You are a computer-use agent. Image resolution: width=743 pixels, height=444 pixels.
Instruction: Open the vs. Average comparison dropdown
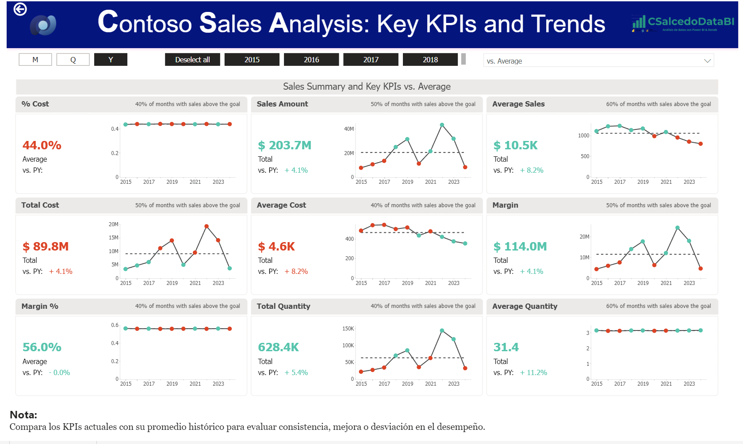tap(593, 61)
